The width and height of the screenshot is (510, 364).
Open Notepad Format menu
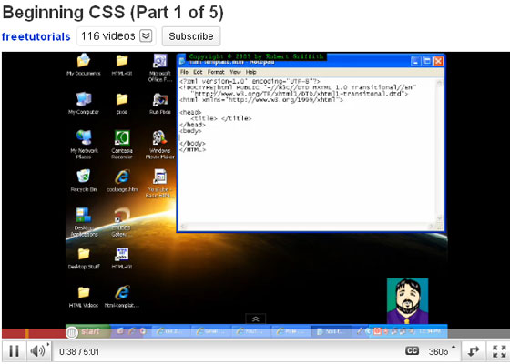point(216,72)
